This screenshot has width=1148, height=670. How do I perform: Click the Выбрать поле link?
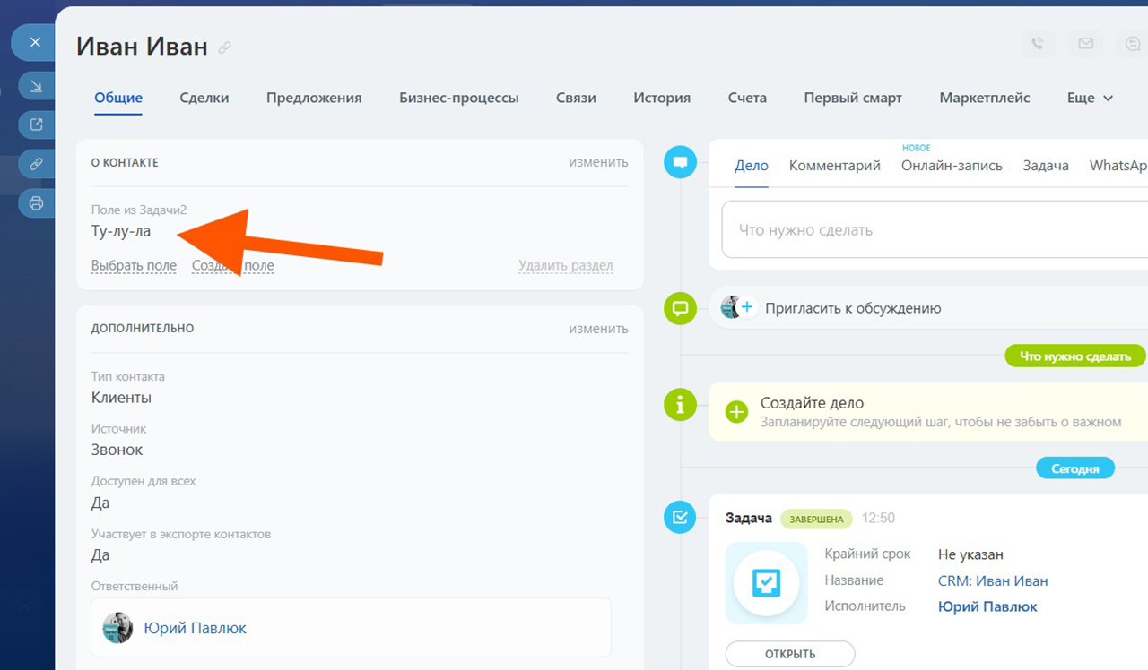[x=134, y=265]
